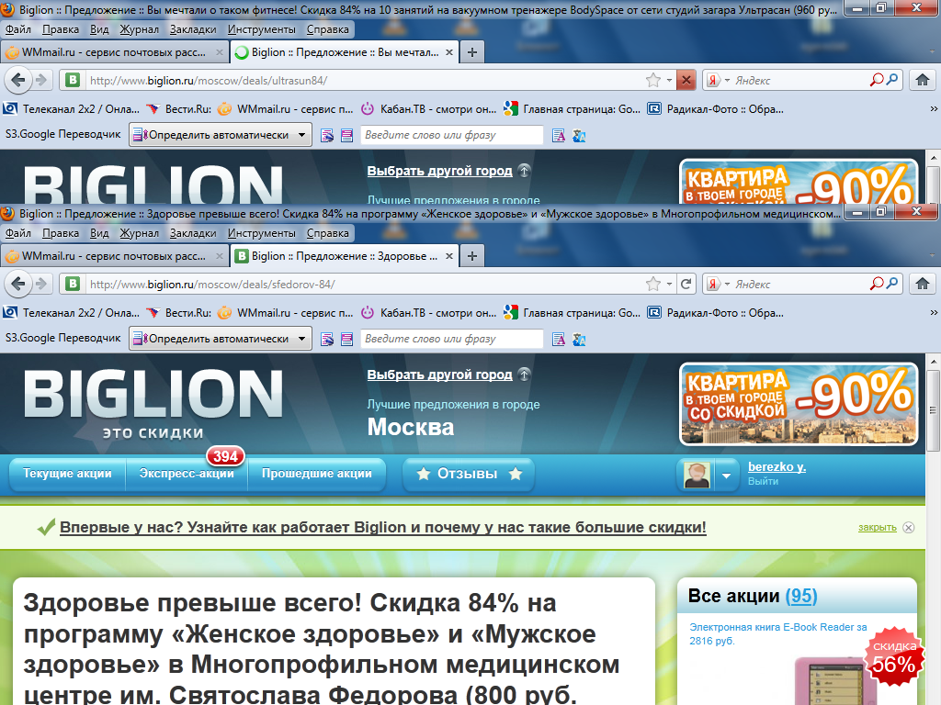This screenshot has width=941, height=705.
Task: Click first S3.Google translator icon in upper toolbar
Action: [327, 136]
